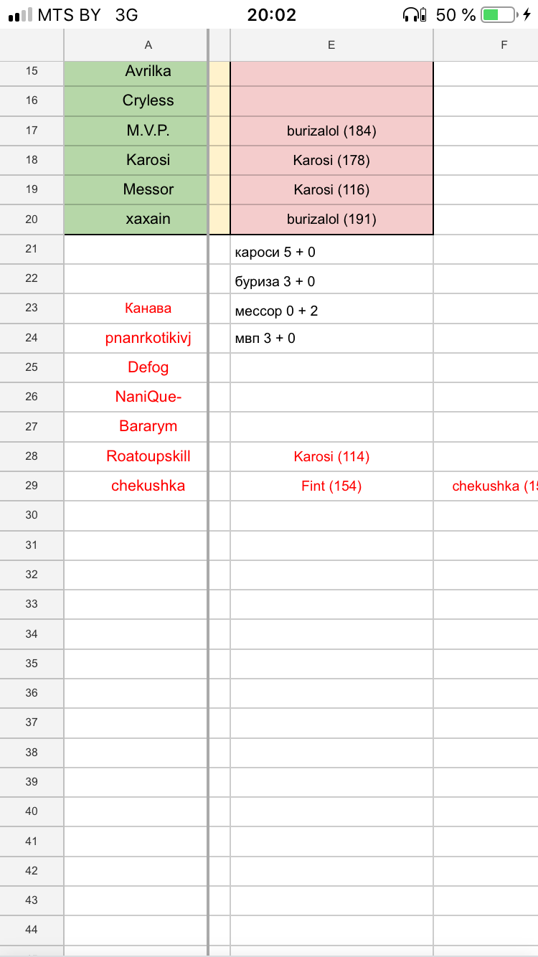The image size is (538, 957).
Task: Click the cell containing burizalol (184)
Action: pos(331,131)
